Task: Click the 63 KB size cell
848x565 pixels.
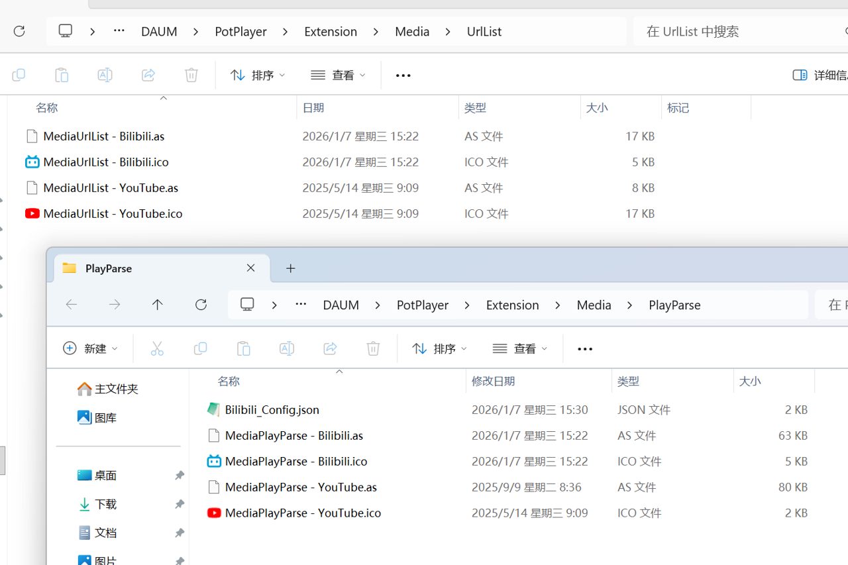Action: tap(792, 435)
